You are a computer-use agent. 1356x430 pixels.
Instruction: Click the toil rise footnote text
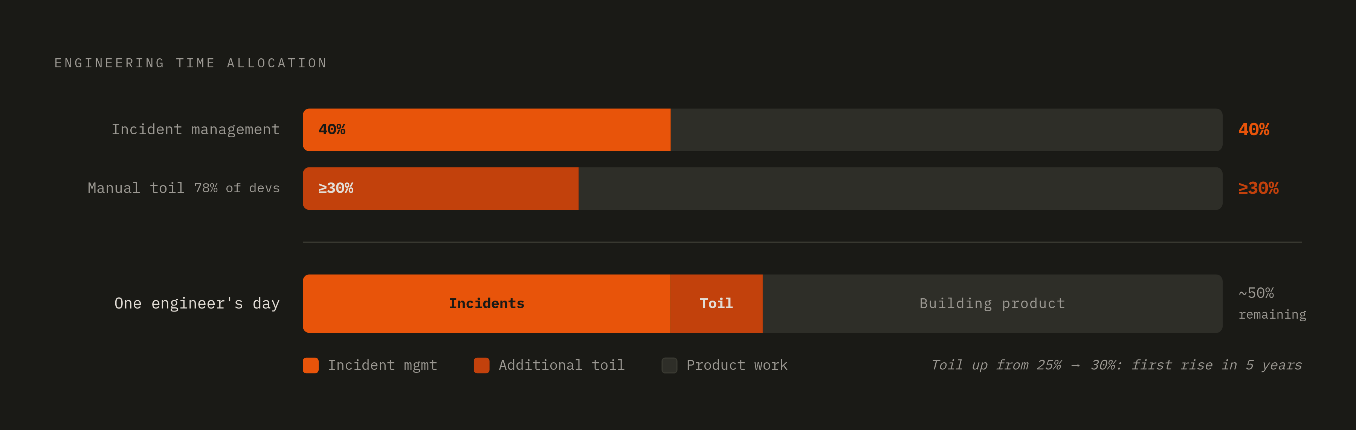pos(1116,365)
